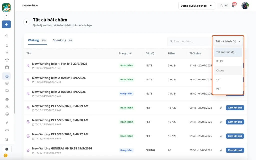
Task: Click "Xem kết quả" for PET 9:46:08 AM
Action: 235,122
